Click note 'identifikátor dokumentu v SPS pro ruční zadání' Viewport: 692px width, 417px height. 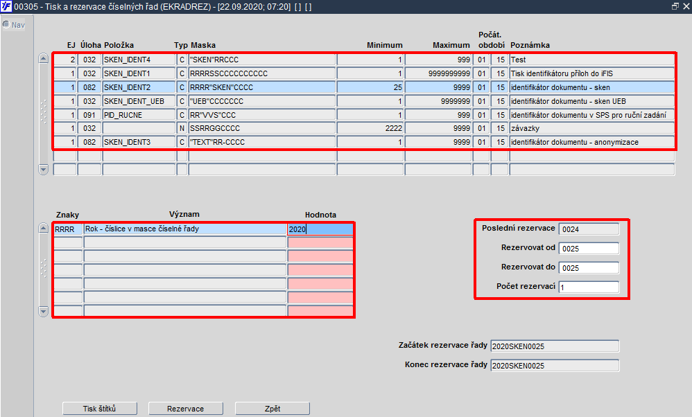(592, 114)
